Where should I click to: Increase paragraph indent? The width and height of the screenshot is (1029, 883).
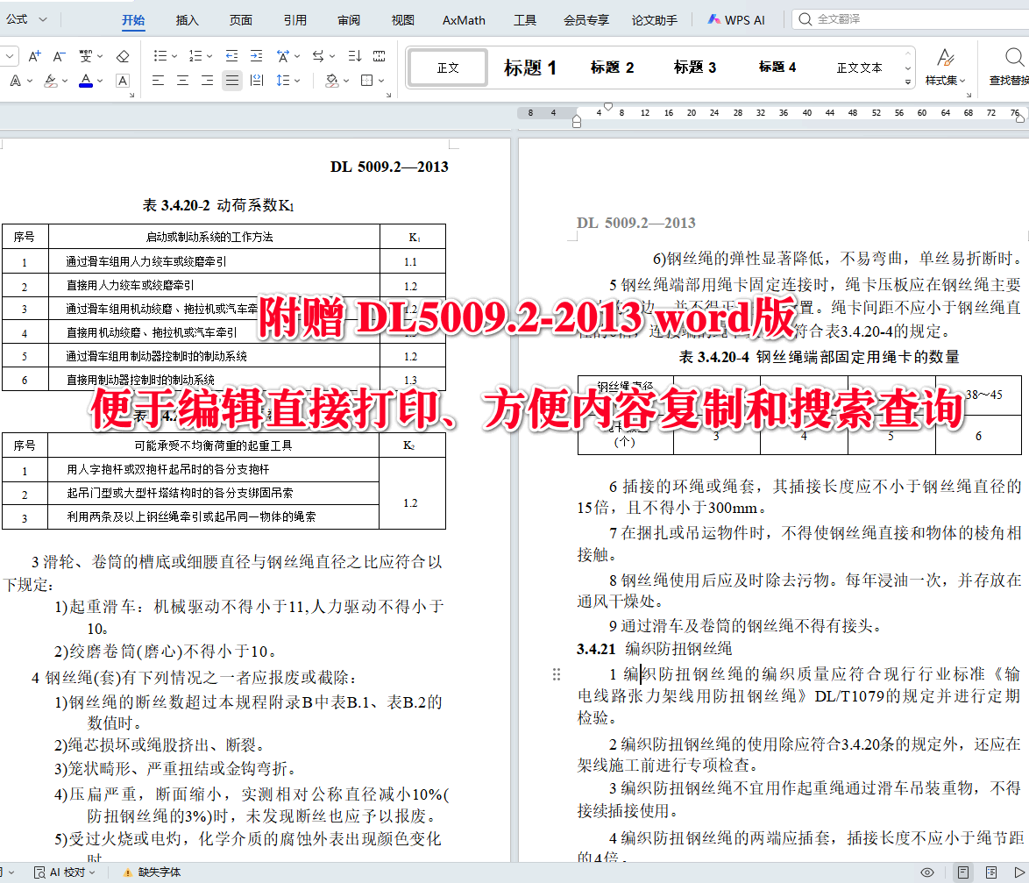[257, 56]
